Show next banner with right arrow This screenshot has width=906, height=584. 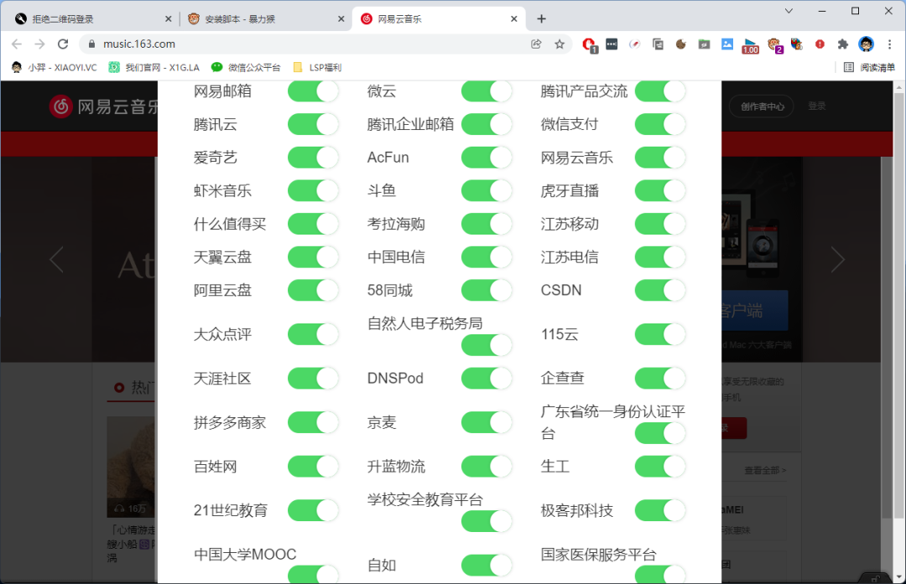(x=838, y=259)
